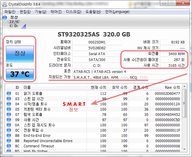Click firmware field 0002SDM1

(97, 42)
